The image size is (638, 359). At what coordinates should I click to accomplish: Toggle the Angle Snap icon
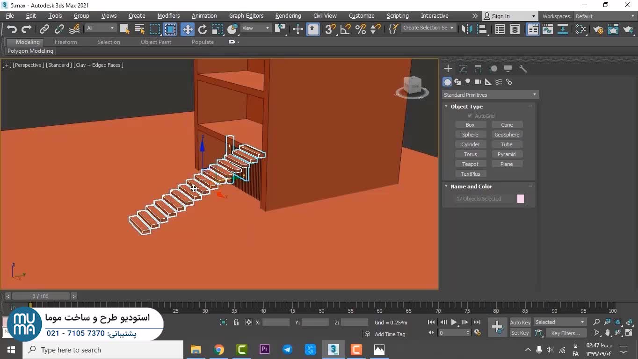[x=345, y=29]
